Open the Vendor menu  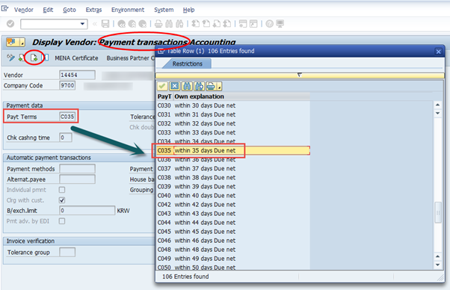point(23,10)
